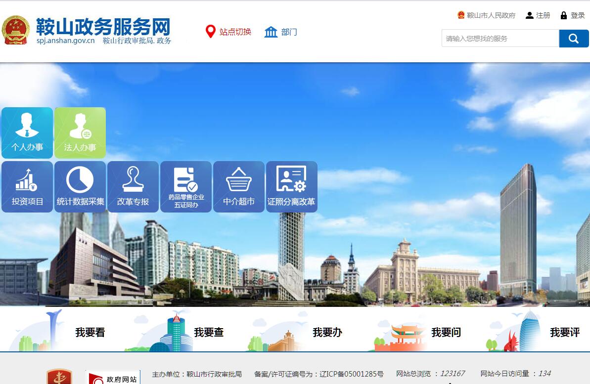The height and width of the screenshot is (384, 590).
Task: Click the spj.anshan.gov.cn URL text
Action: 65,41
